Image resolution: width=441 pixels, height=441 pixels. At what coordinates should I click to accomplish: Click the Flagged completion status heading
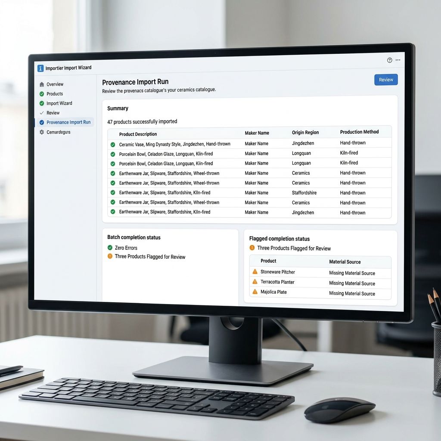279,239
